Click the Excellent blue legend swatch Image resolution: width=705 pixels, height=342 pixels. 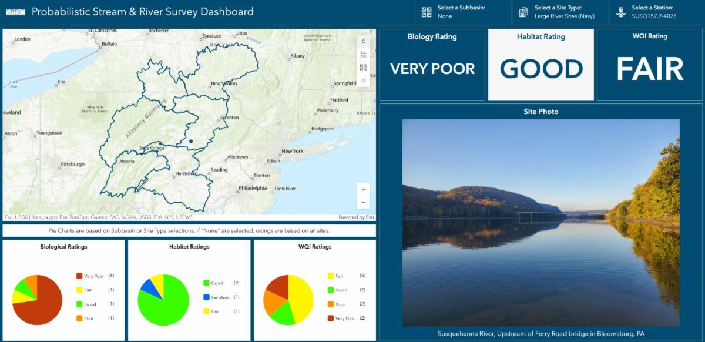click(x=206, y=297)
